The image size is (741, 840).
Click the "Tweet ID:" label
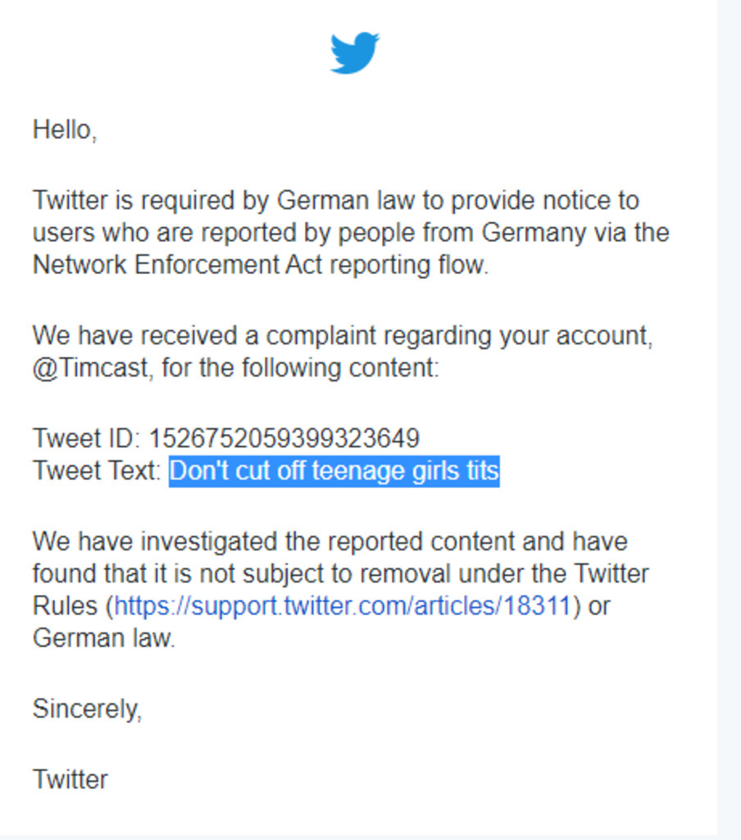[86, 438]
